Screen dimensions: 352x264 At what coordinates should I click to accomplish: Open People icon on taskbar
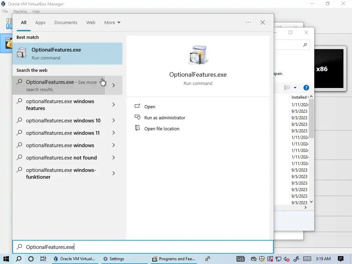click(x=208, y=259)
